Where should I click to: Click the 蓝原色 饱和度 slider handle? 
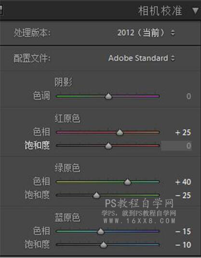[104, 245]
